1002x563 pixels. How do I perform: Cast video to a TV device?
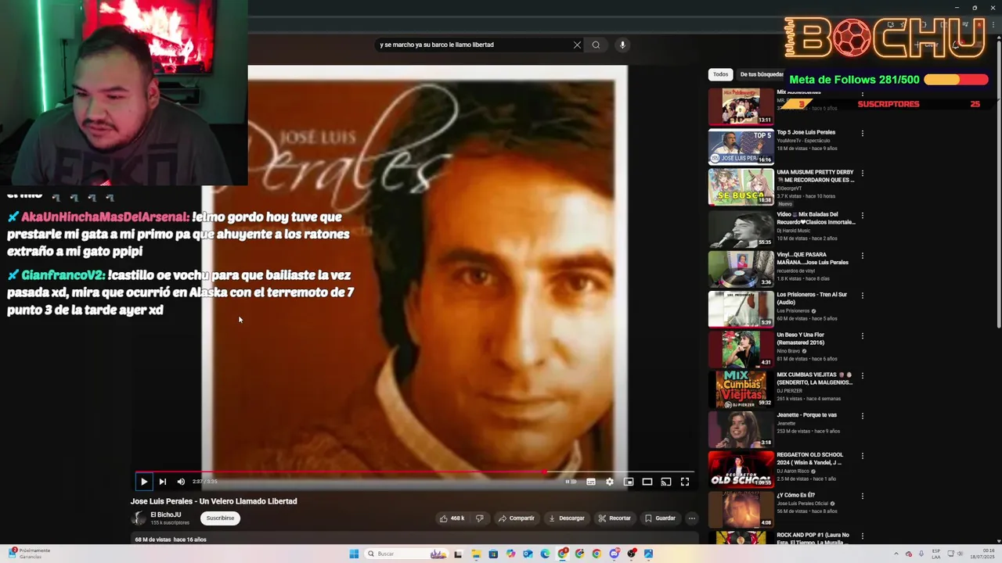(666, 482)
